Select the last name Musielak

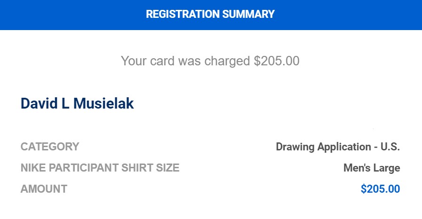click(104, 103)
